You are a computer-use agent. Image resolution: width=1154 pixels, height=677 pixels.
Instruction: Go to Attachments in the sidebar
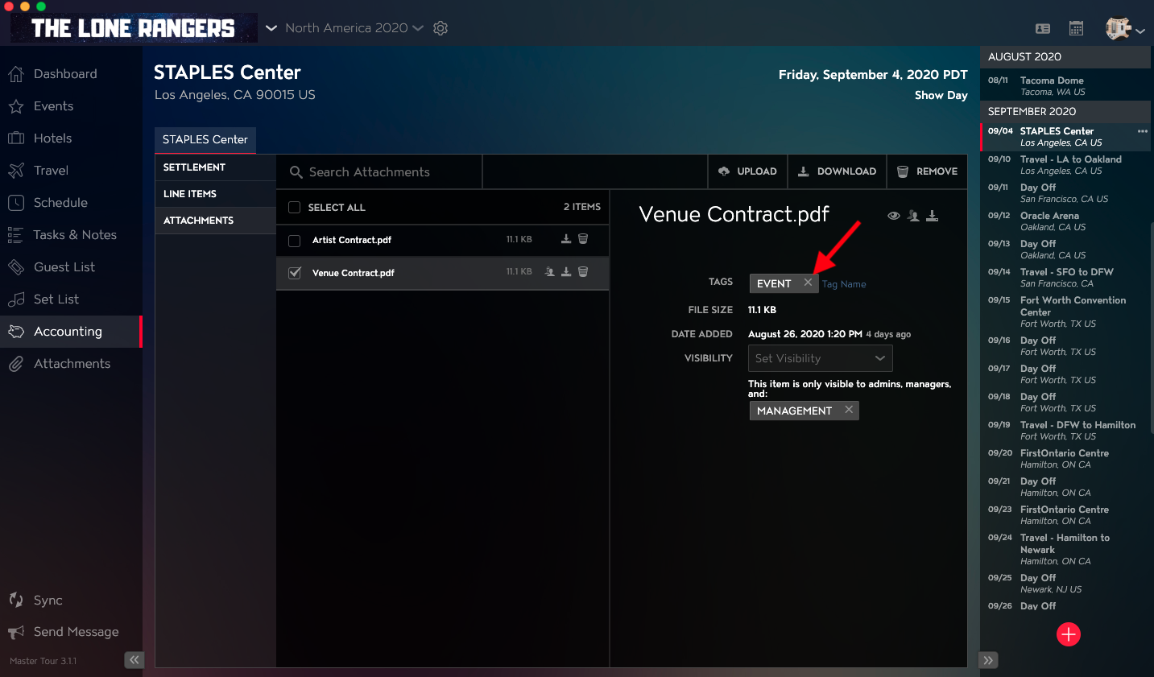coord(71,364)
